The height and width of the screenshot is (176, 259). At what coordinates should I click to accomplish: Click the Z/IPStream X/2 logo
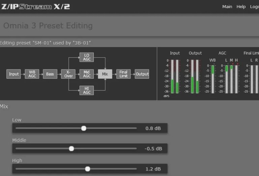pos(35,7)
